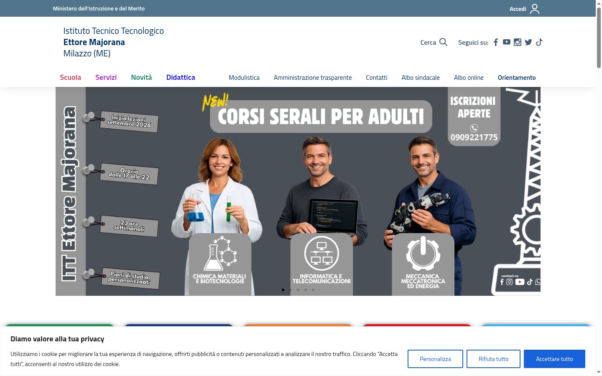Click the Seguici su label
602x376 pixels.
473,43
